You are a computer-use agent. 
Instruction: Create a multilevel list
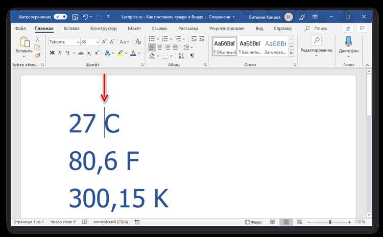pos(178,39)
